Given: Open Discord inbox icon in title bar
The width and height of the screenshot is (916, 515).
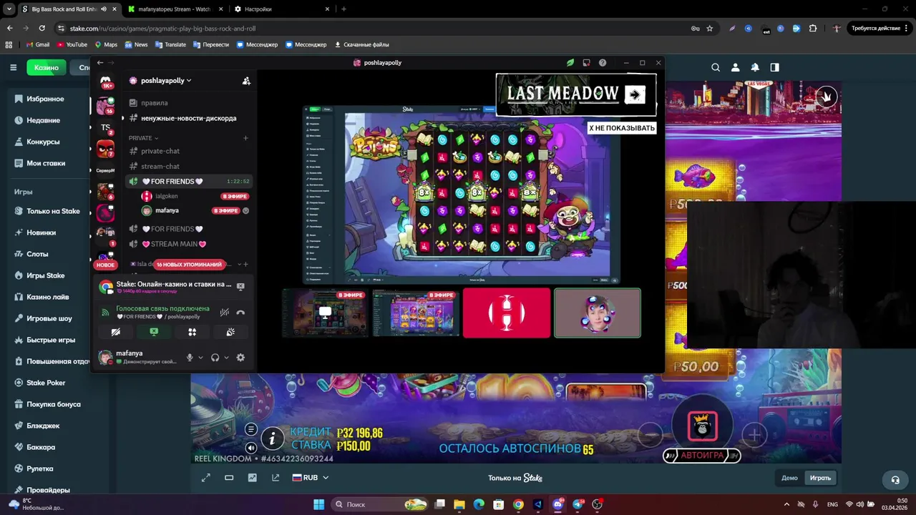Looking at the screenshot, I should pyautogui.click(x=586, y=63).
